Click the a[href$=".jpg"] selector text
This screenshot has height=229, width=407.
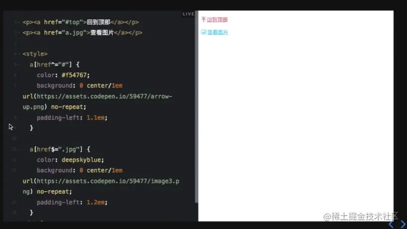56,150
